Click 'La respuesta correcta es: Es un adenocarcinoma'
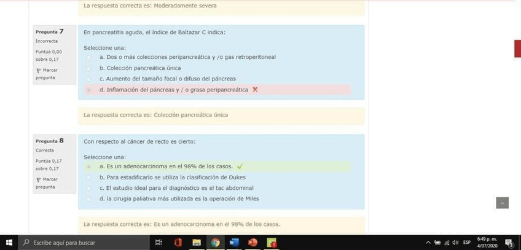The height and width of the screenshot is (250, 521). point(182,224)
